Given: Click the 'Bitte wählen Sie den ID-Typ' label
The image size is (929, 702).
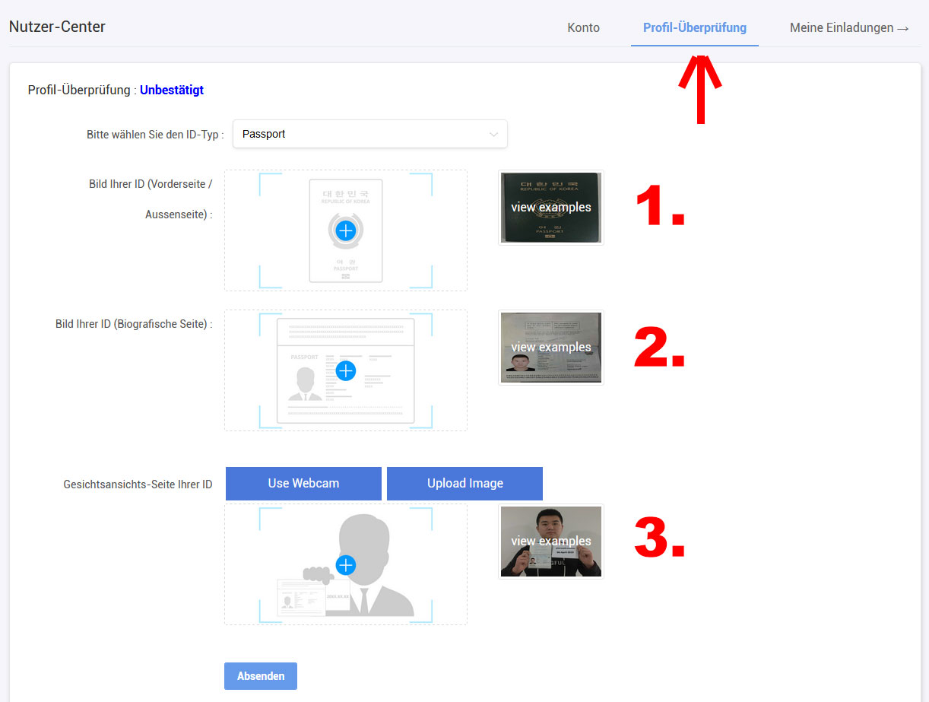Looking at the screenshot, I should [x=155, y=135].
